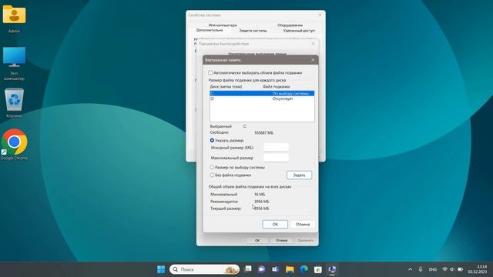Click the microphone tray icon
Viewport: 493px width, 277px height.
pos(421,269)
